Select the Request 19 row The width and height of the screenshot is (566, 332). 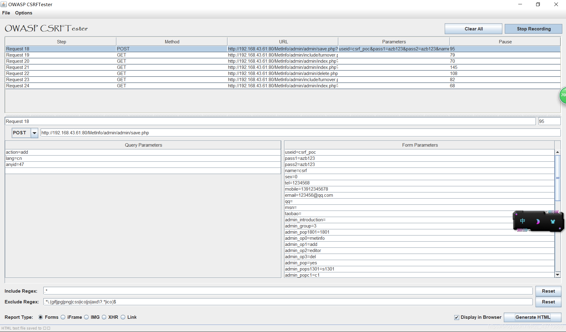point(283,55)
